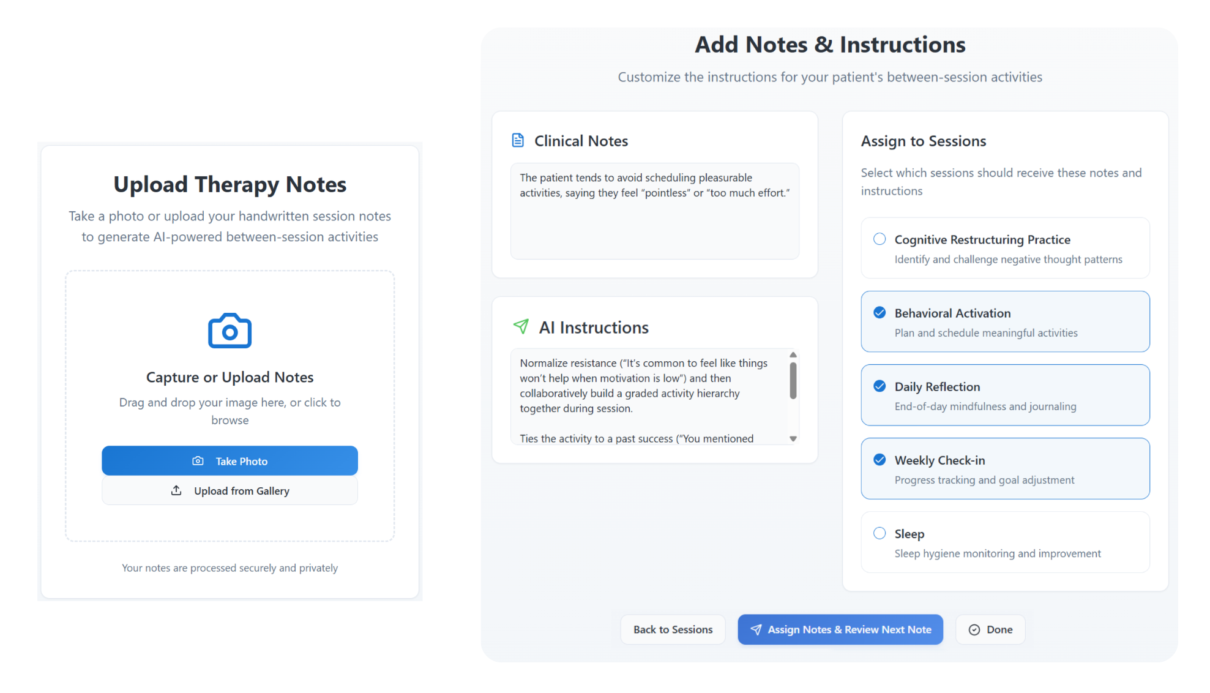
Task: Click the camera icon on Take Photo
Action: pyautogui.click(x=198, y=461)
